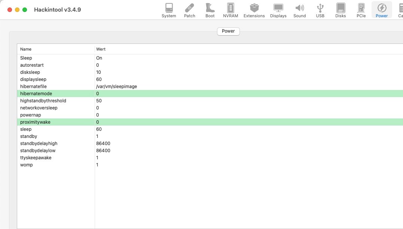Select the Power toolbar icon
The width and height of the screenshot is (403, 229).
[382, 10]
